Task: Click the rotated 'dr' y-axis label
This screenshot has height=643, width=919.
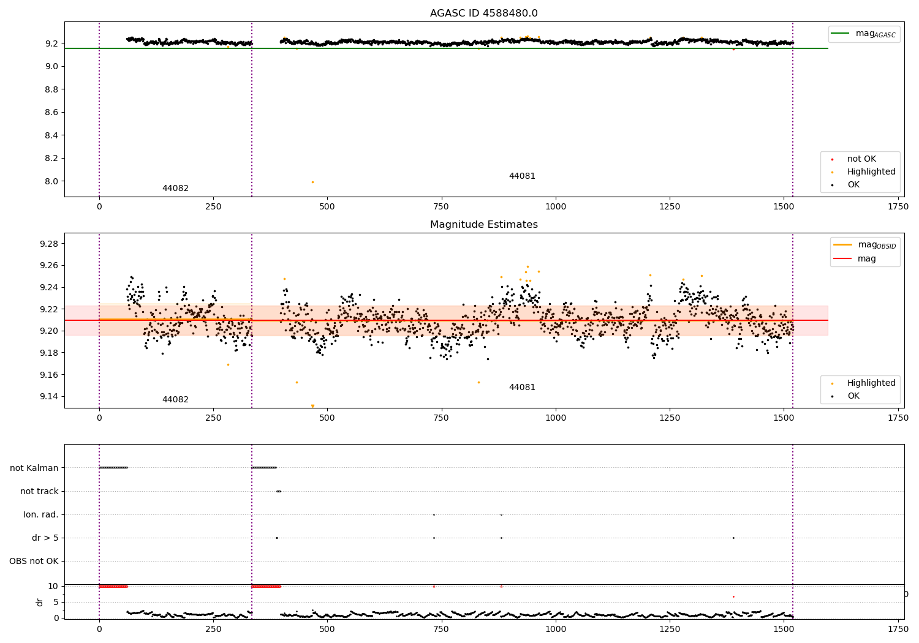Action: coord(40,603)
